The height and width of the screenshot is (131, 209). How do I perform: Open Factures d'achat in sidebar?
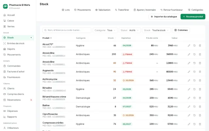click(x=18, y=72)
